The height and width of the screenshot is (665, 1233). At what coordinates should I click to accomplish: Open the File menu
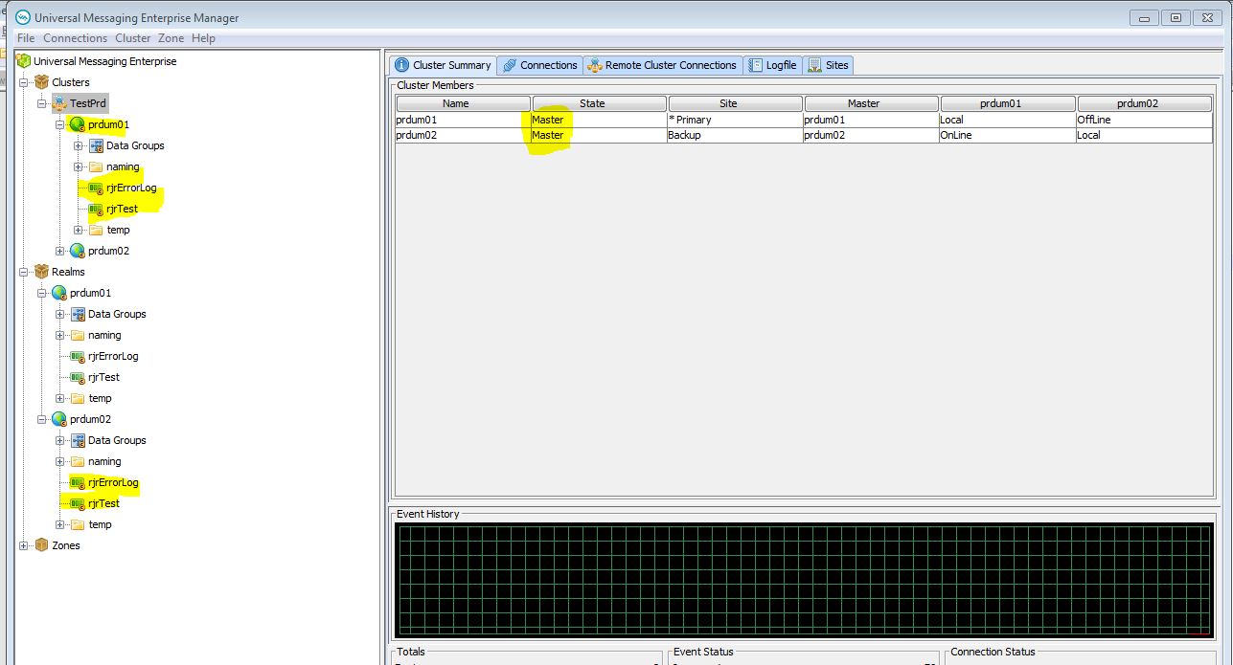26,38
